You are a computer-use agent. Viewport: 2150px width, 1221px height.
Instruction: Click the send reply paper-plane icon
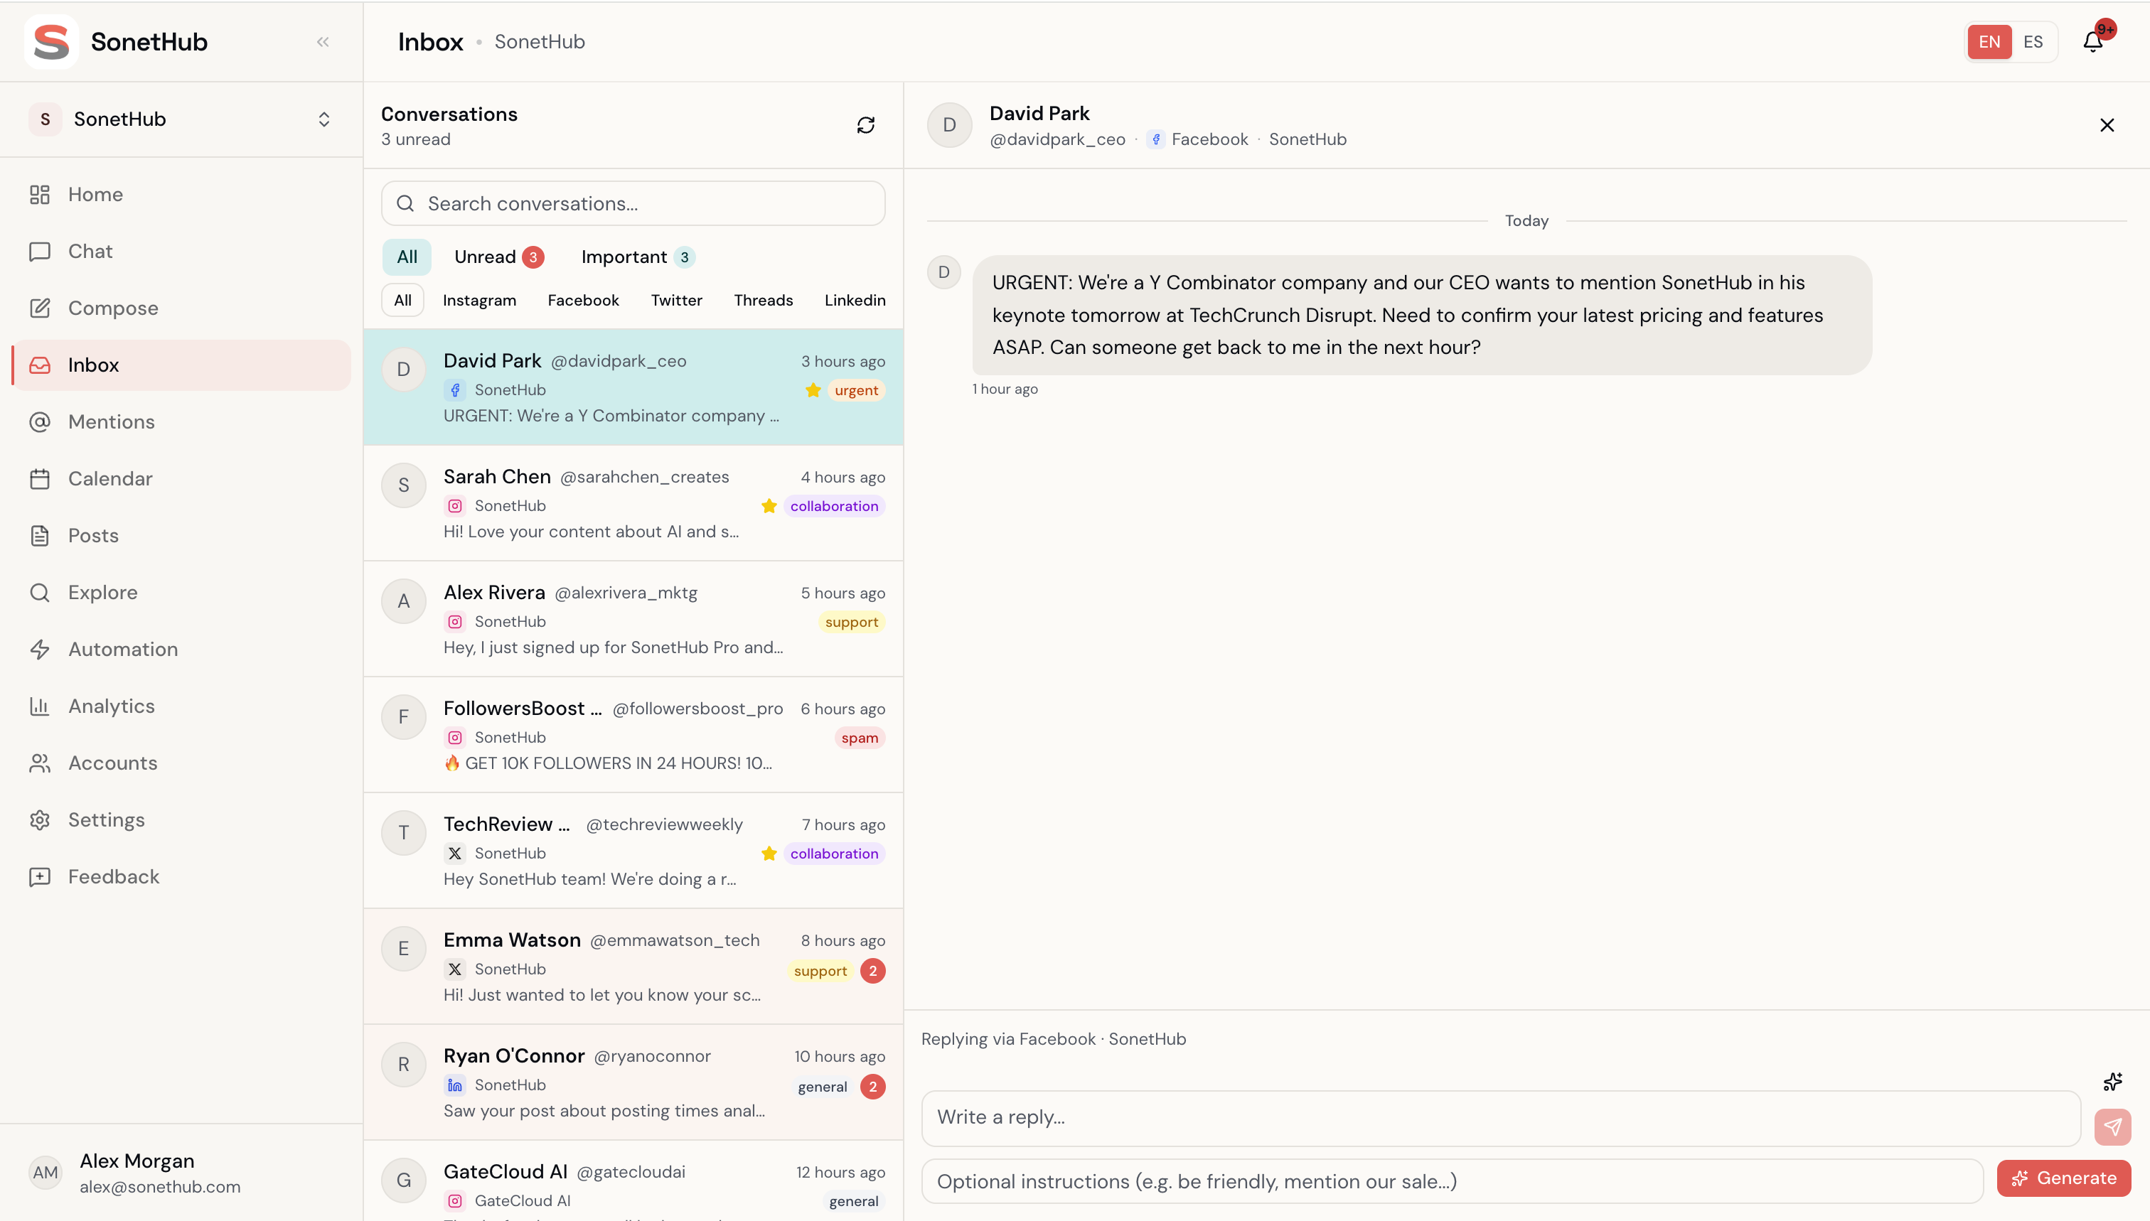(2112, 1126)
